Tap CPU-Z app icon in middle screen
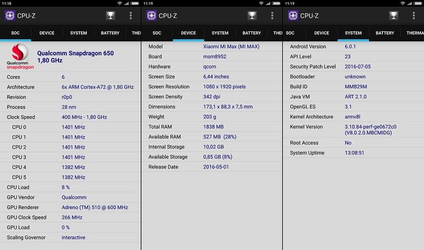Image resolution: width=424 pixels, height=250 pixels. point(151,15)
